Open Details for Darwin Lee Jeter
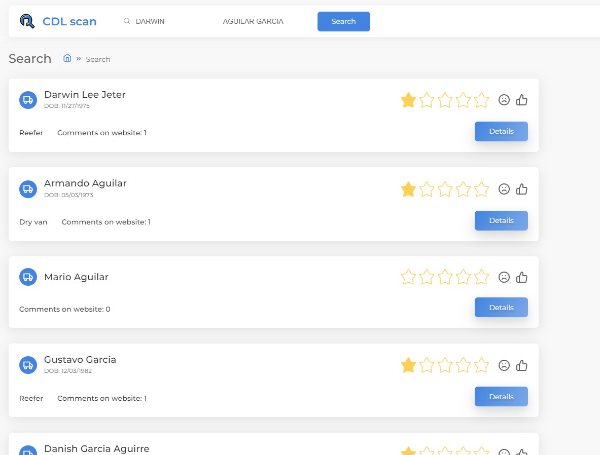The image size is (600, 455). click(x=501, y=132)
